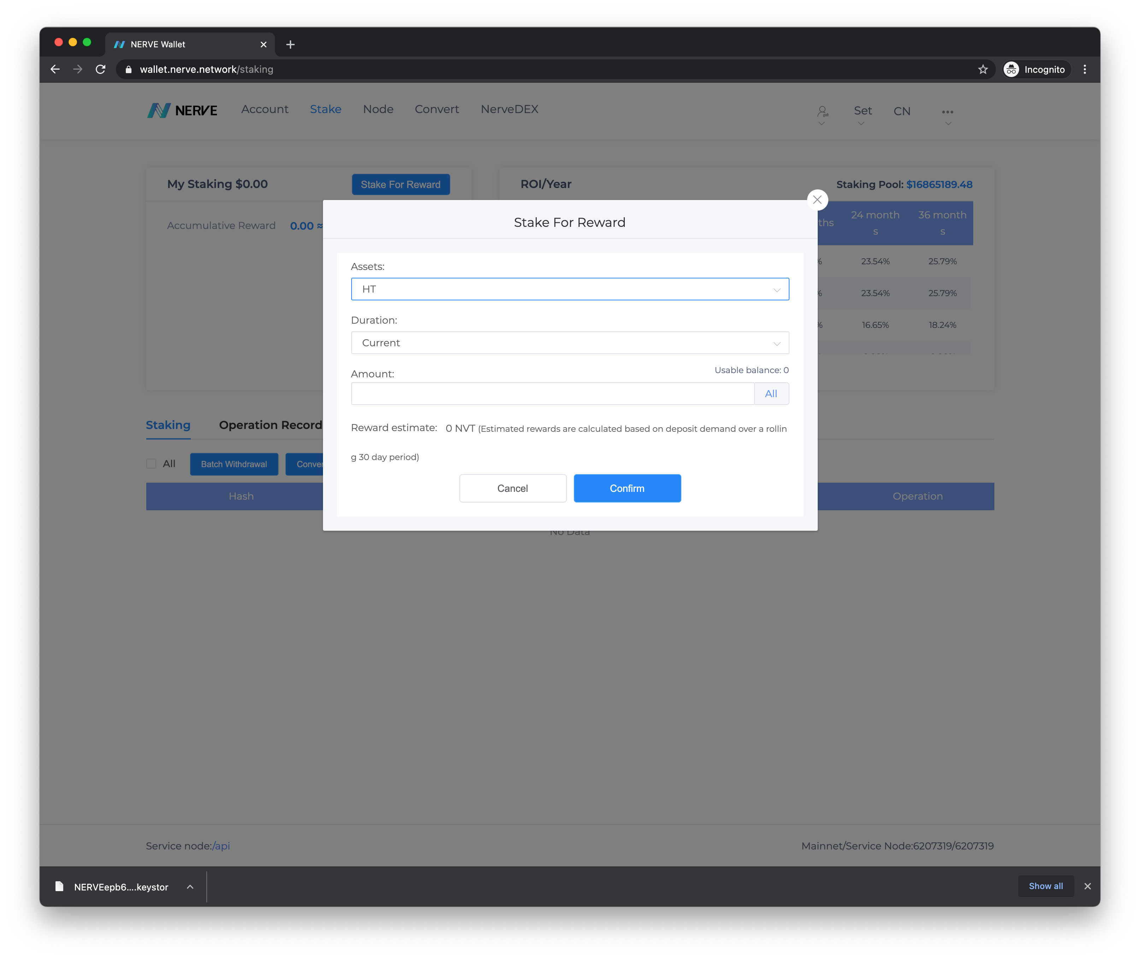Open the Chrome three-dot menu
The height and width of the screenshot is (959, 1140).
click(x=1085, y=69)
